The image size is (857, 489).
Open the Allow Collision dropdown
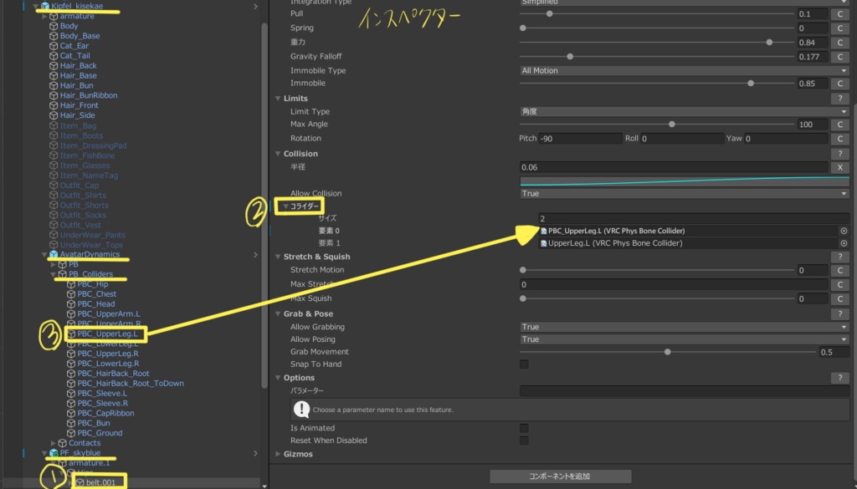pos(684,194)
